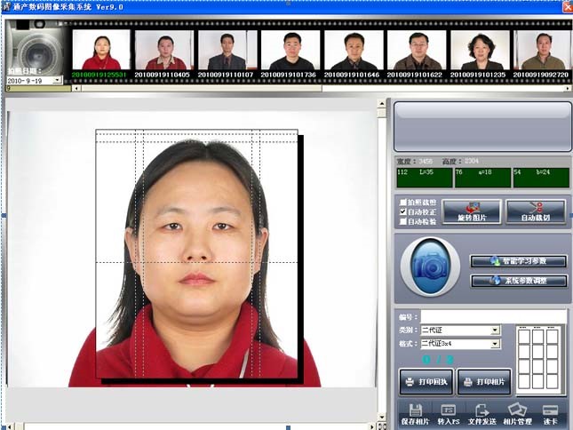The image size is (573, 430).
Task: Click 转入PS icon in bottom bar
Action: click(449, 413)
